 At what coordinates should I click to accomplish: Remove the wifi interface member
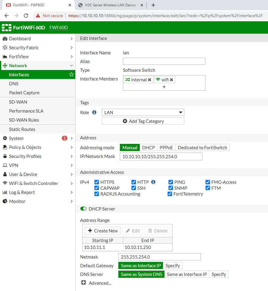pos(171,80)
